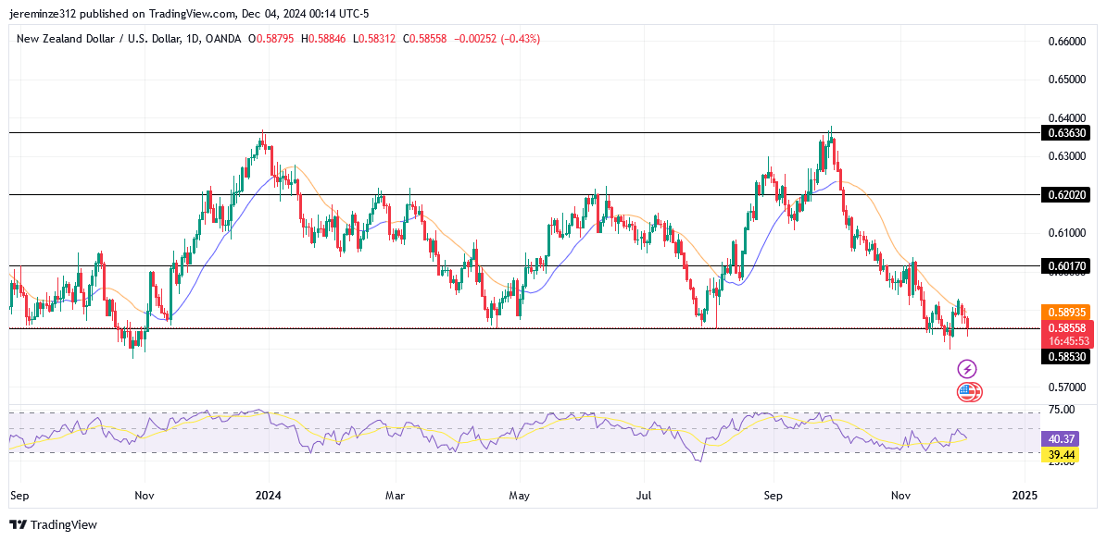This screenshot has width=1107, height=541.
Task: Click the Sep label at time axis start
Action: tap(20, 495)
